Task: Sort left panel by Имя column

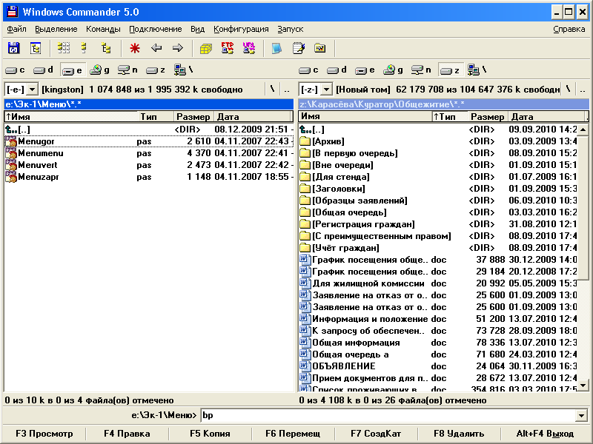Action: pyautogui.click(x=70, y=117)
